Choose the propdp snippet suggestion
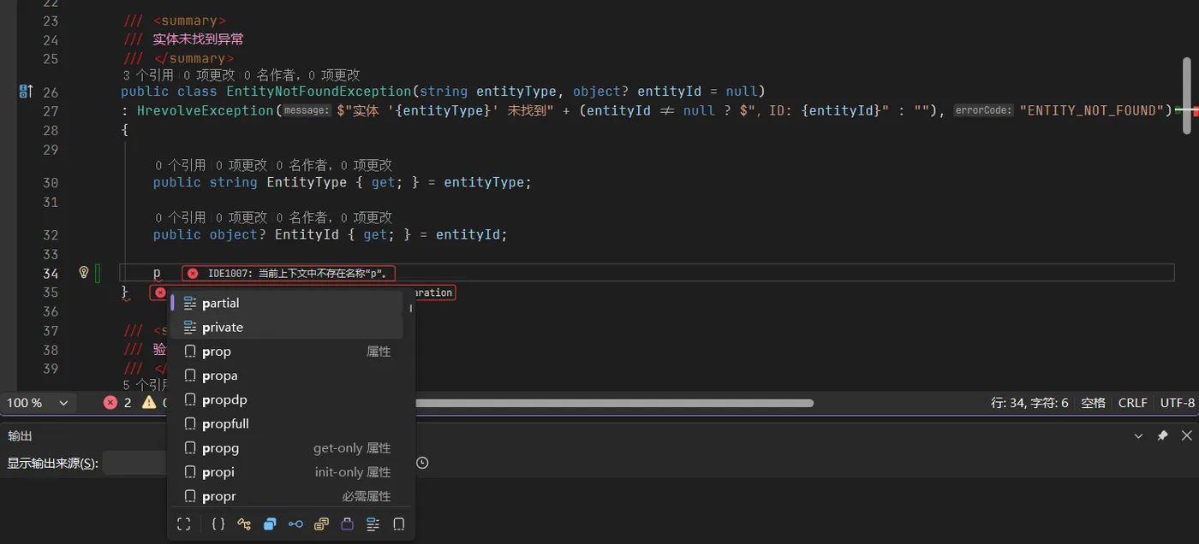 287,399
